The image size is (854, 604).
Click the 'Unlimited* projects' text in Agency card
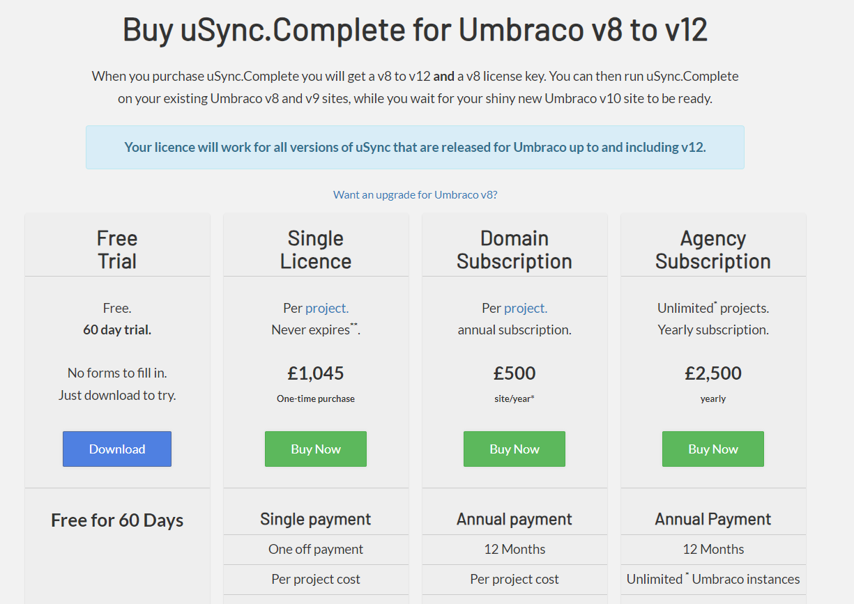712,307
